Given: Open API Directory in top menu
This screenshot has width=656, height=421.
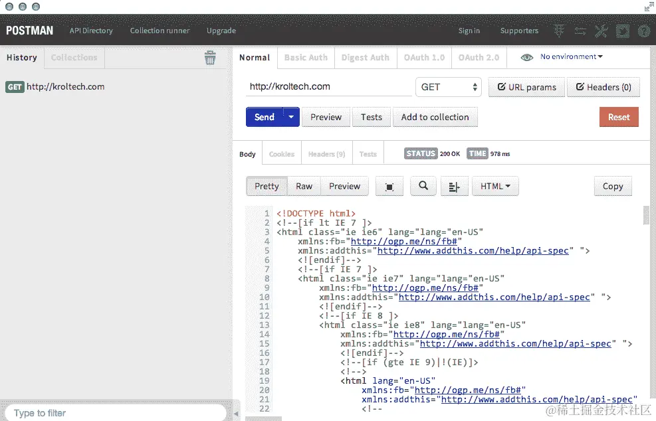Looking at the screenshot, I should coord(91,31).
